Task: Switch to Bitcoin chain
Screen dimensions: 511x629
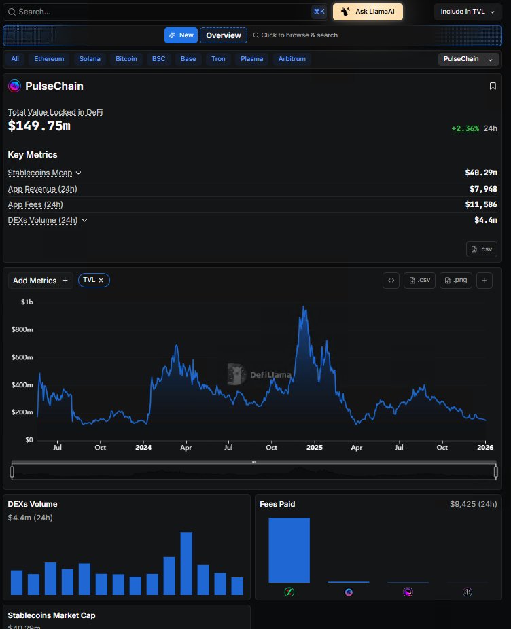Action: (x=126, y=59)
